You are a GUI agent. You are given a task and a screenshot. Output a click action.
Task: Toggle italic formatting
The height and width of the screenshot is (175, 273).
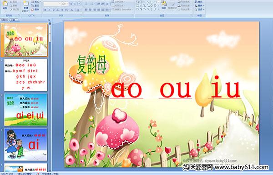tap(49, 10)
